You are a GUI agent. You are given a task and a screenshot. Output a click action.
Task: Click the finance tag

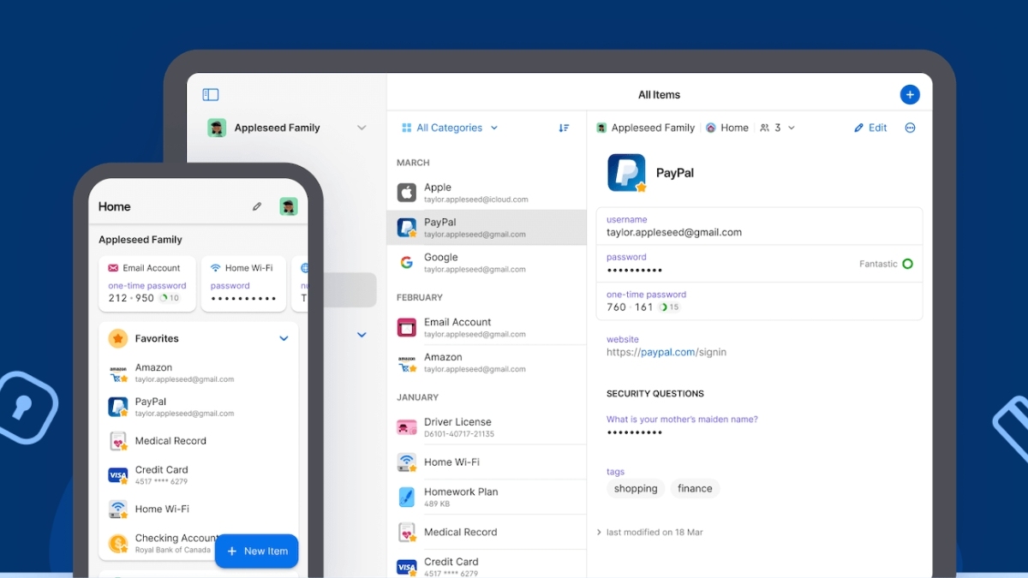point(695,489)
